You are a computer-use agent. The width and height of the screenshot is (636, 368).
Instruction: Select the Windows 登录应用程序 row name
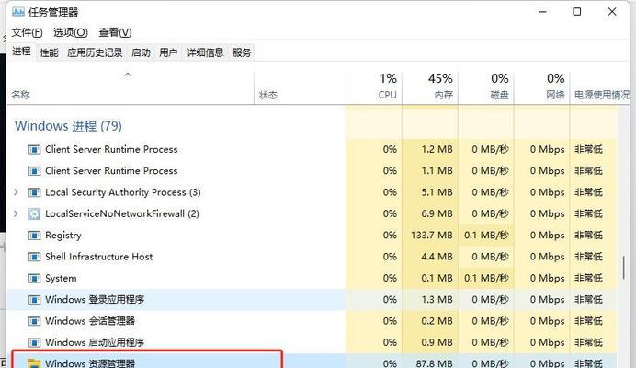pos(95,300)
